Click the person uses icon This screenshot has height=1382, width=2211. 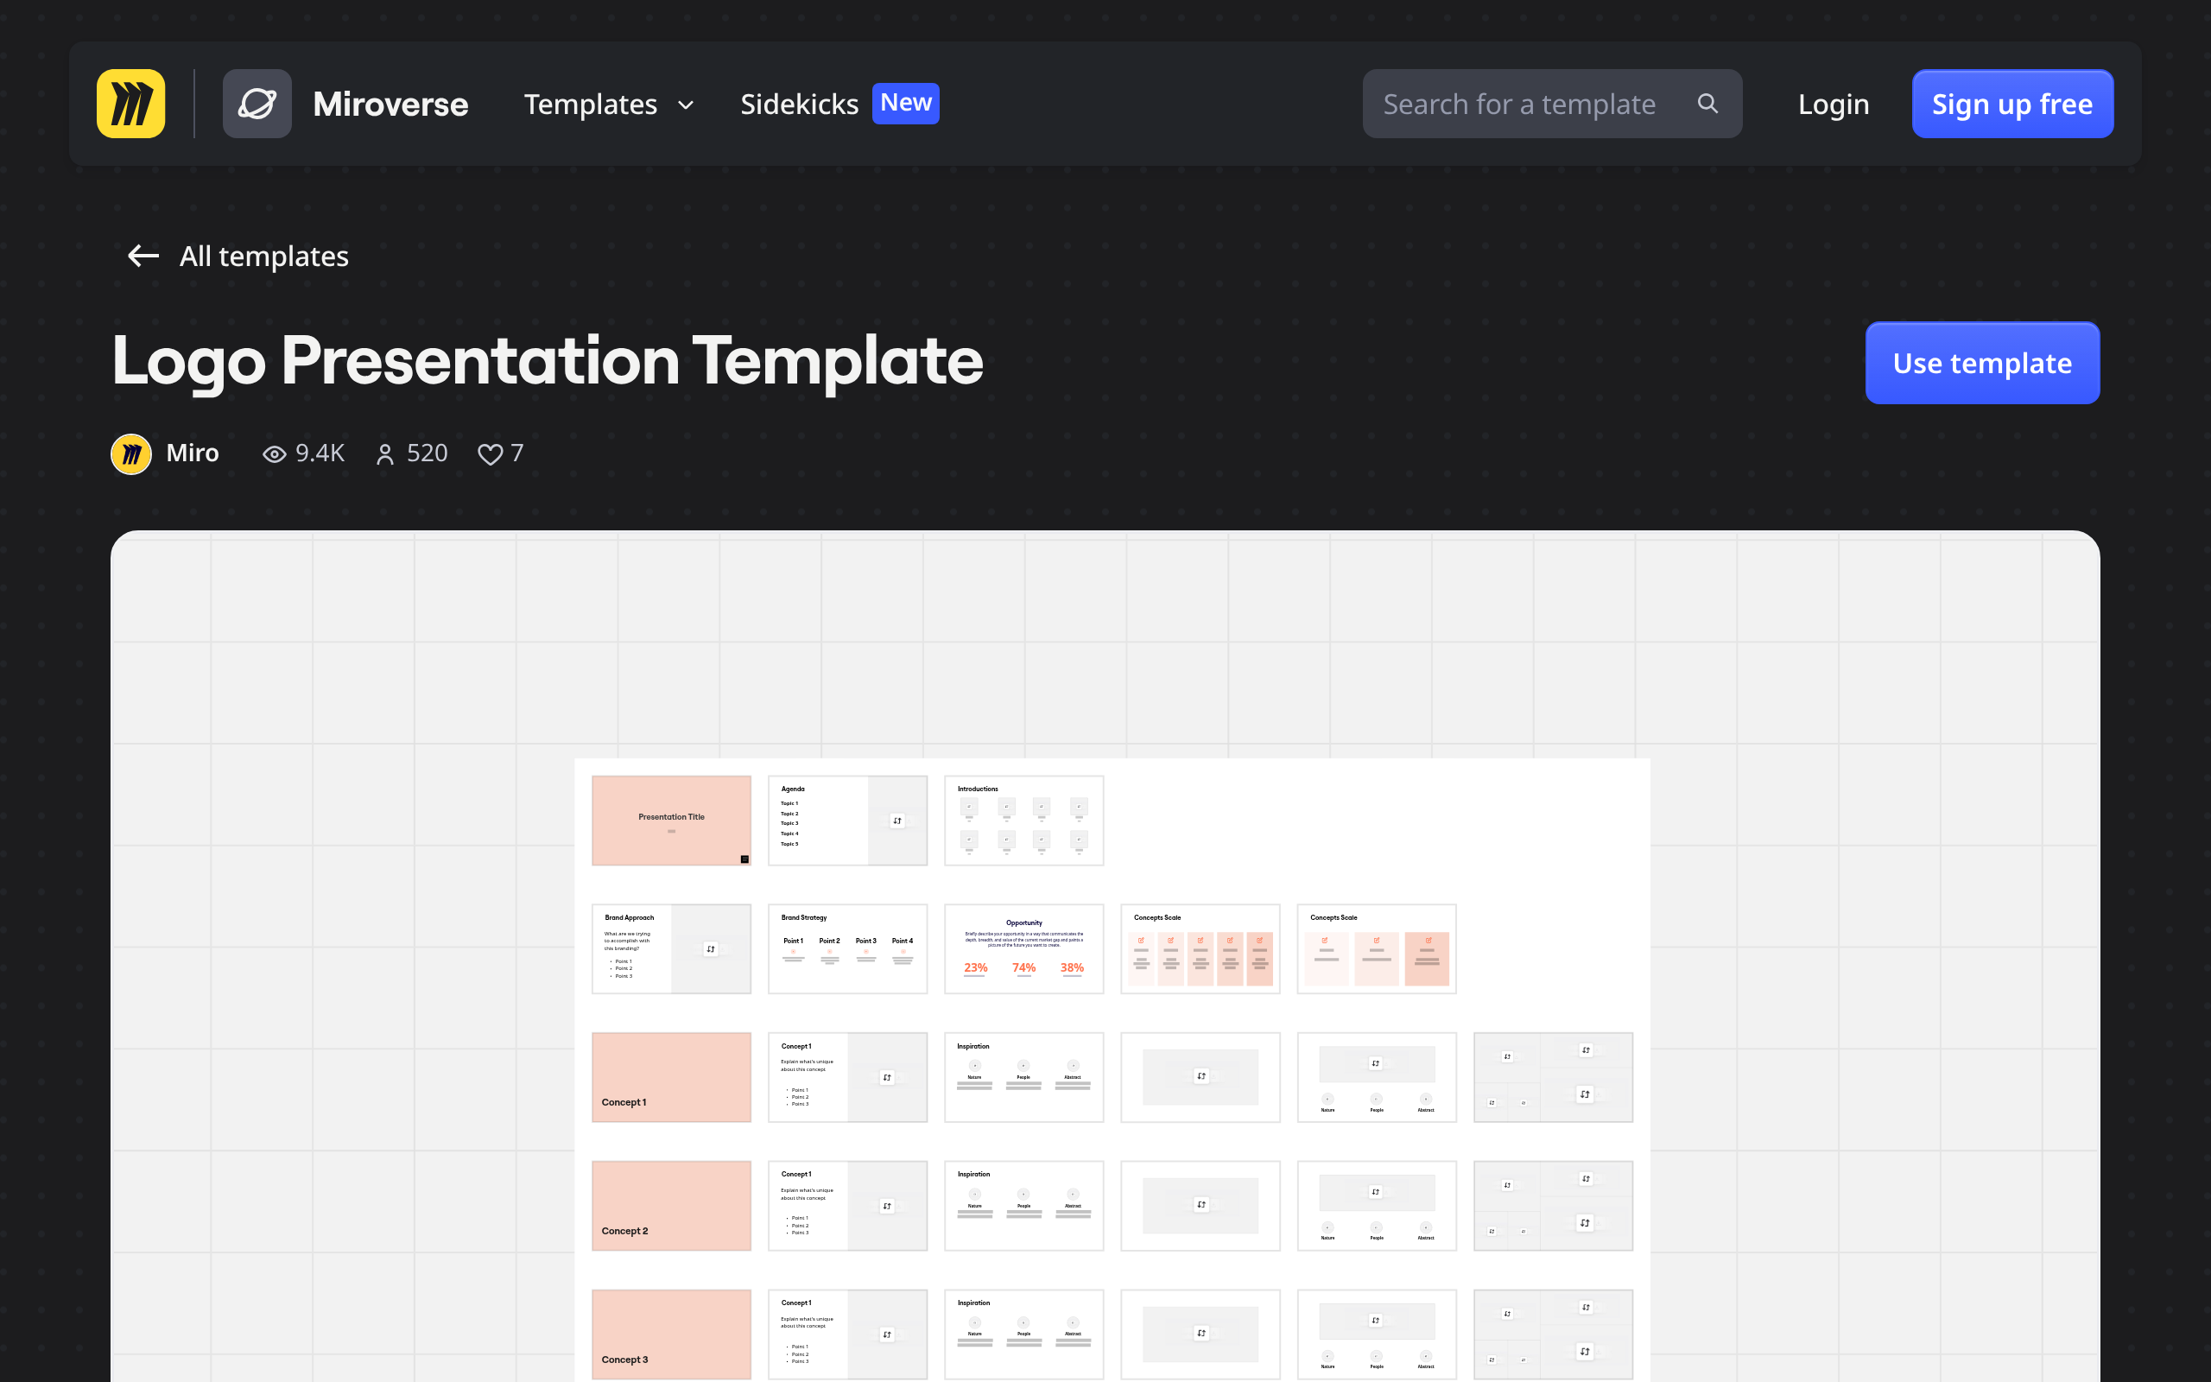[385, 454]
